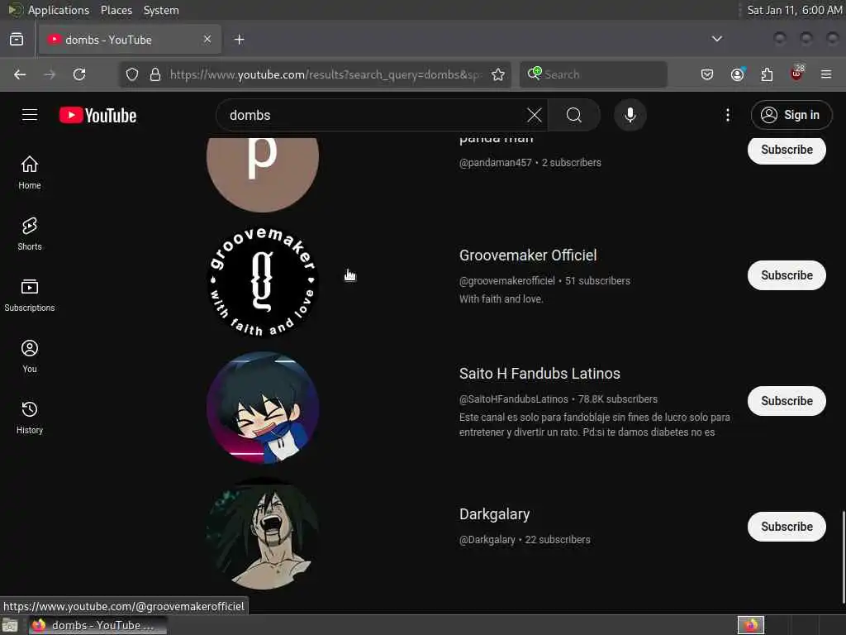Click @pandaman457 handle text
Screen dimensions: 846x635
click(495, 163)
